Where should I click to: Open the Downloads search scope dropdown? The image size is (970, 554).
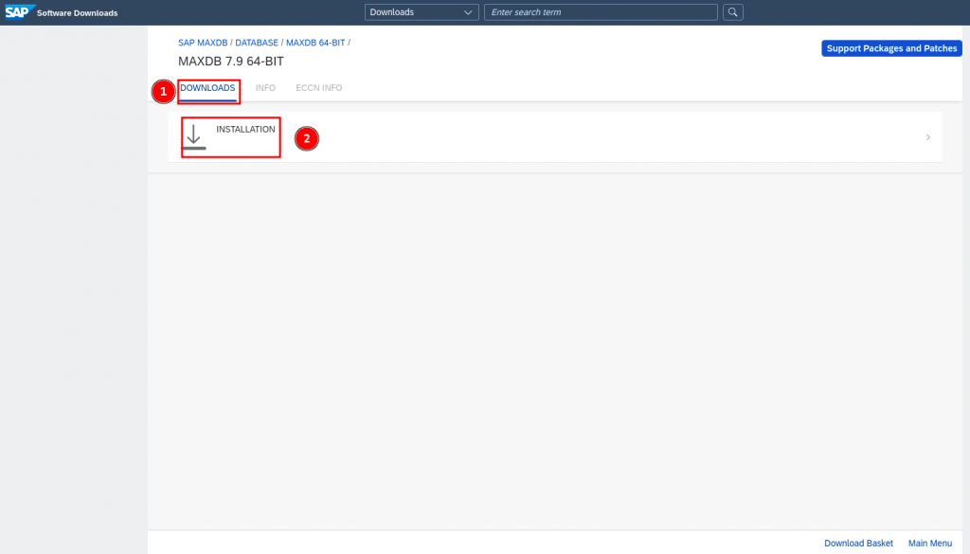point(422,12)
